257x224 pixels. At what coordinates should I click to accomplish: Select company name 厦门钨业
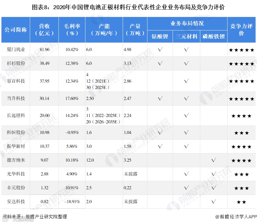click(x=16, y=50)
